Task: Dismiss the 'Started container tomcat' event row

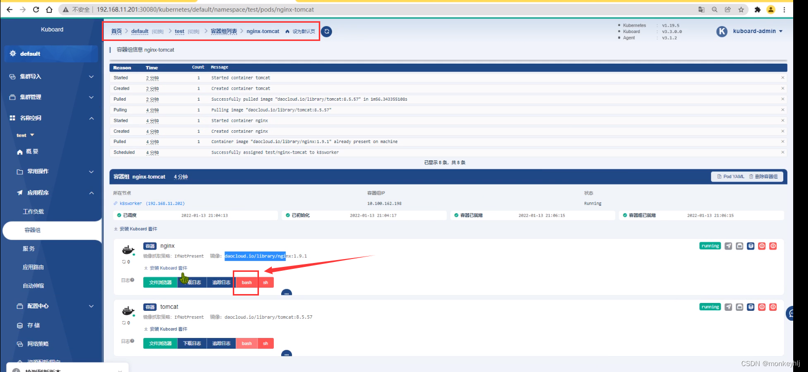Action: tap(783, 77)
